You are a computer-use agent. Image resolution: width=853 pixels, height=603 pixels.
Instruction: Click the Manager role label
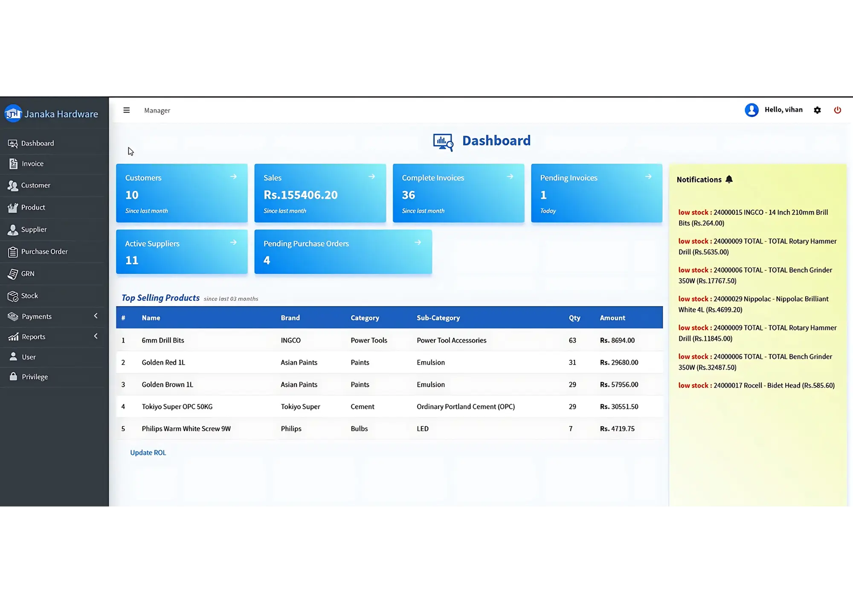click(157, 110)
